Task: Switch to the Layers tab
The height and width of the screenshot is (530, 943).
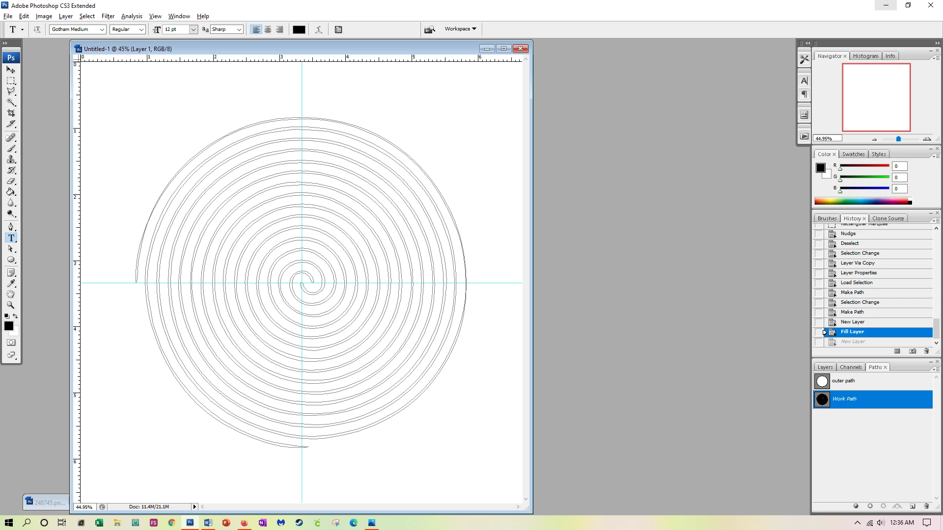Action: click(825, 367)
